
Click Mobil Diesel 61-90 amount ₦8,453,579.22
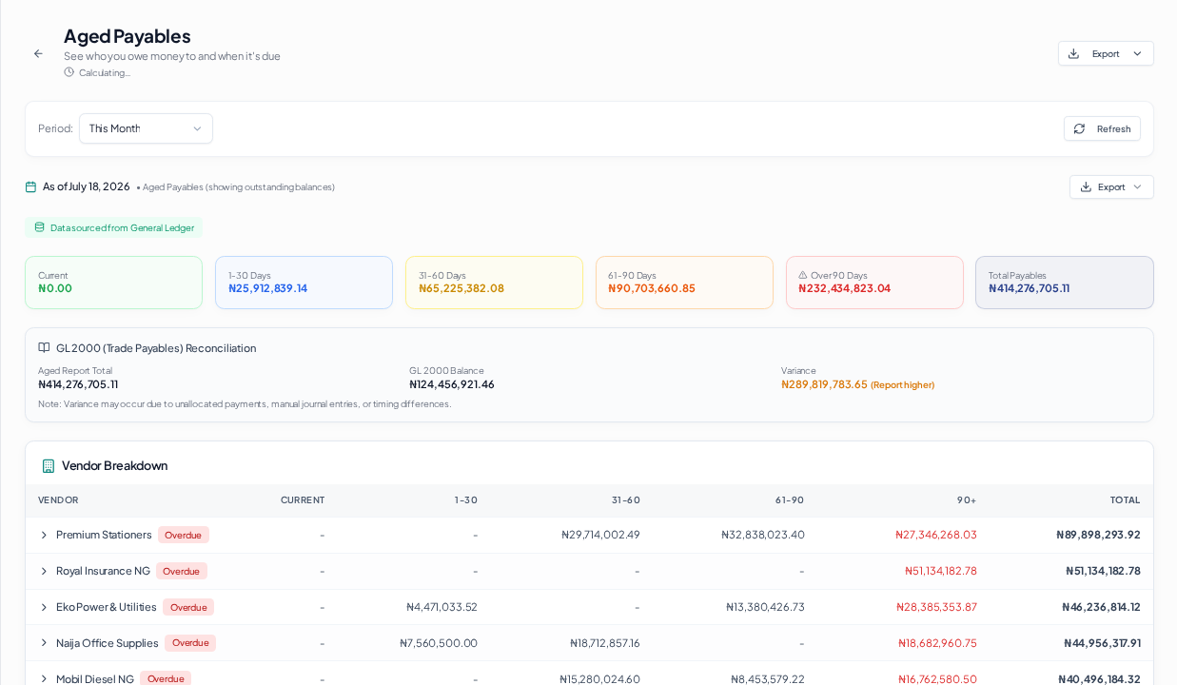click(x=768, y=678)
